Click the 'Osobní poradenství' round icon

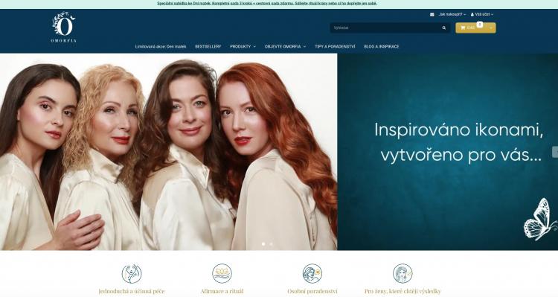[x=312, y=273]
